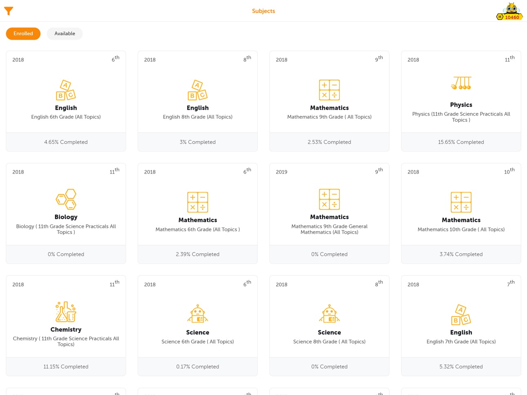
Task: Click Mathematics 10th Grade ( All Topics) text
Action: (461, 230)
